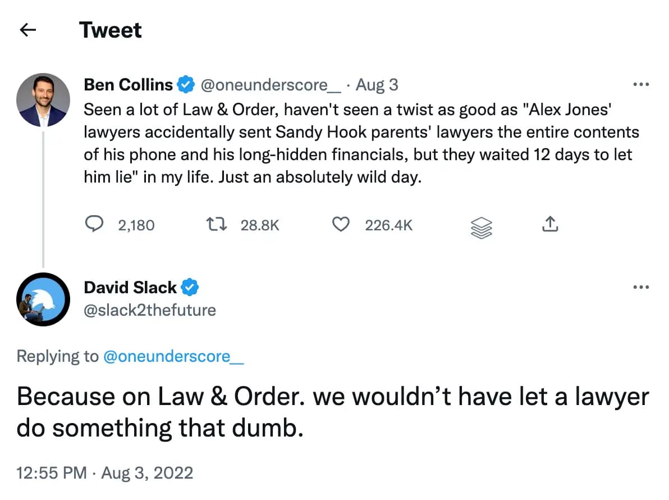Open the @oneunderscore__ link in the reply header
669x500 pixels.
174,356
